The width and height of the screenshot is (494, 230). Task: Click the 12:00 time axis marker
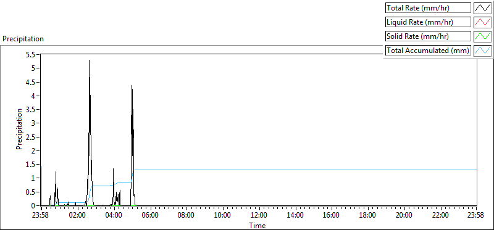pyautogui.click(x=259, y=216)
